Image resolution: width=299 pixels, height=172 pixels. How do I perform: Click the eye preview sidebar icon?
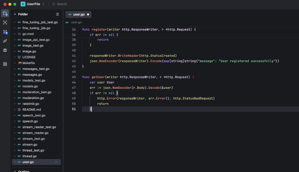click(x=5, y=41)
